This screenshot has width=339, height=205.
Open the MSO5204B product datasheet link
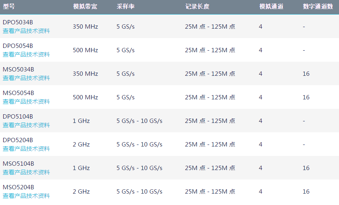26,196
